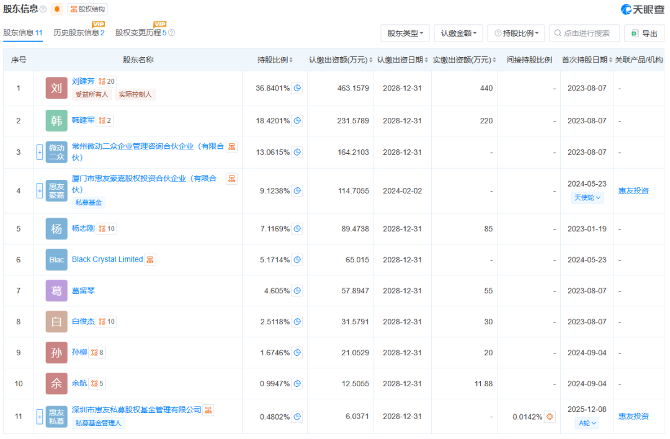
Task: Click the structure icon beside 常州微动二众 partnership
Action: 231,147
